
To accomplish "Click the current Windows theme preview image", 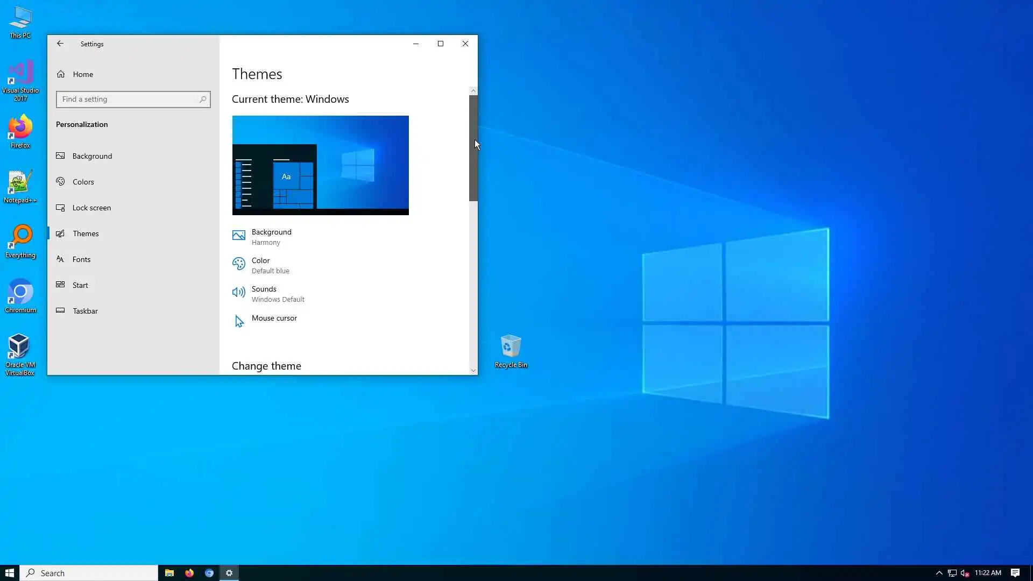I will point(320,165).
